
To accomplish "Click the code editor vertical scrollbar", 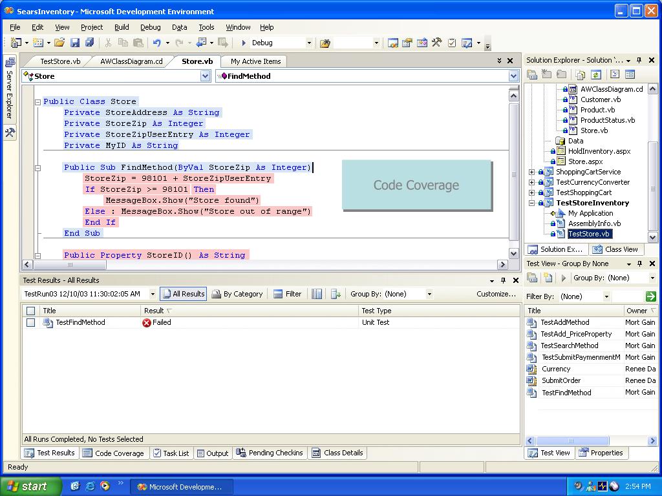I will tap(514, 174).
